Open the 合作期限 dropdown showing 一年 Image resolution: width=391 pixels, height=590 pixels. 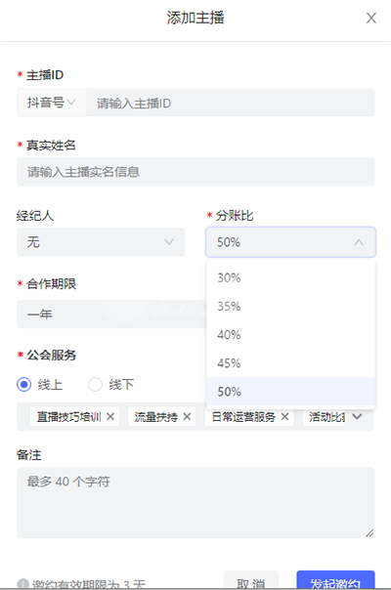coord(111,314)
